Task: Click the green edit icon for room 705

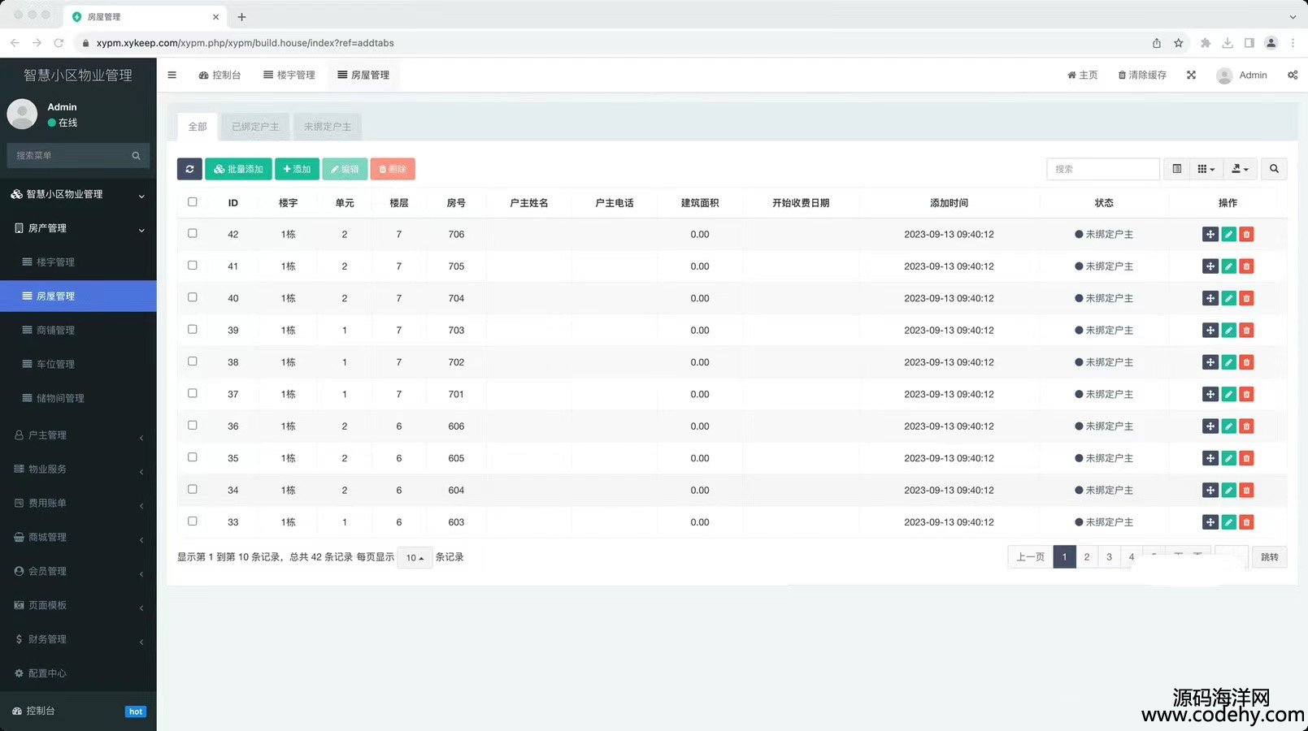Action: coord(1228,266)
